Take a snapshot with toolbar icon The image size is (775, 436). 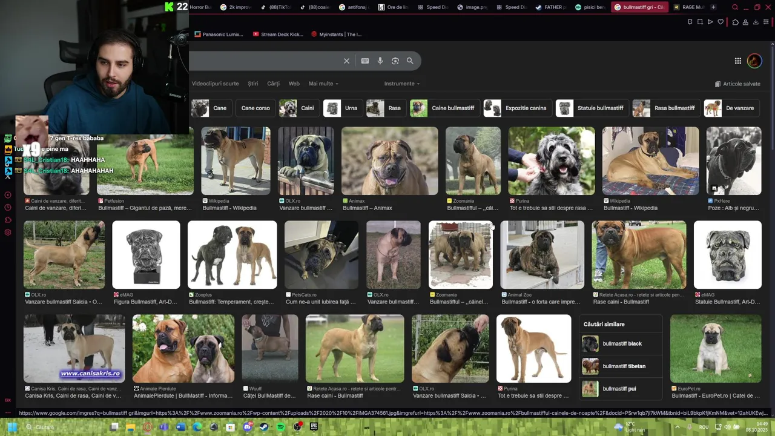click(x=700, y=22)
